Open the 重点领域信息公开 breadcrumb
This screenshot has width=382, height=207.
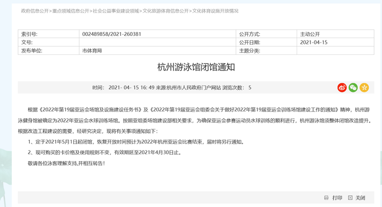click(71, 11)
